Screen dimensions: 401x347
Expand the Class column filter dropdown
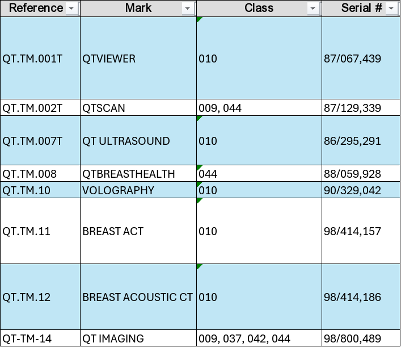point(313,9)
